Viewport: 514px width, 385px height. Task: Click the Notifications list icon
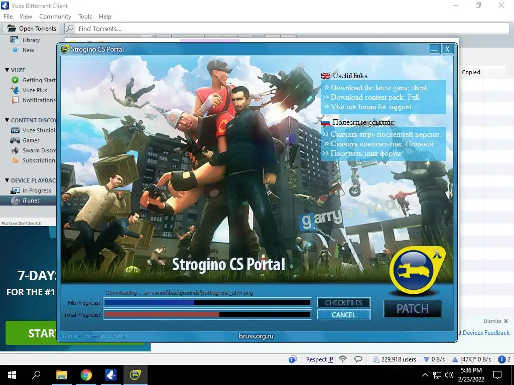(x=15, y=100)
